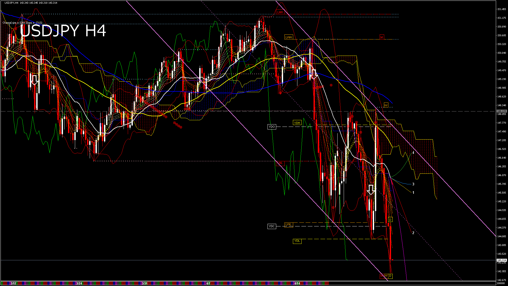The image size is (508, 286).
Task: Select the white YDO level label
Action: coord(272,127)
